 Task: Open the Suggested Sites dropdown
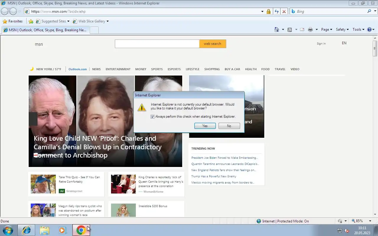pyautogui.click(x=68, y=21)
